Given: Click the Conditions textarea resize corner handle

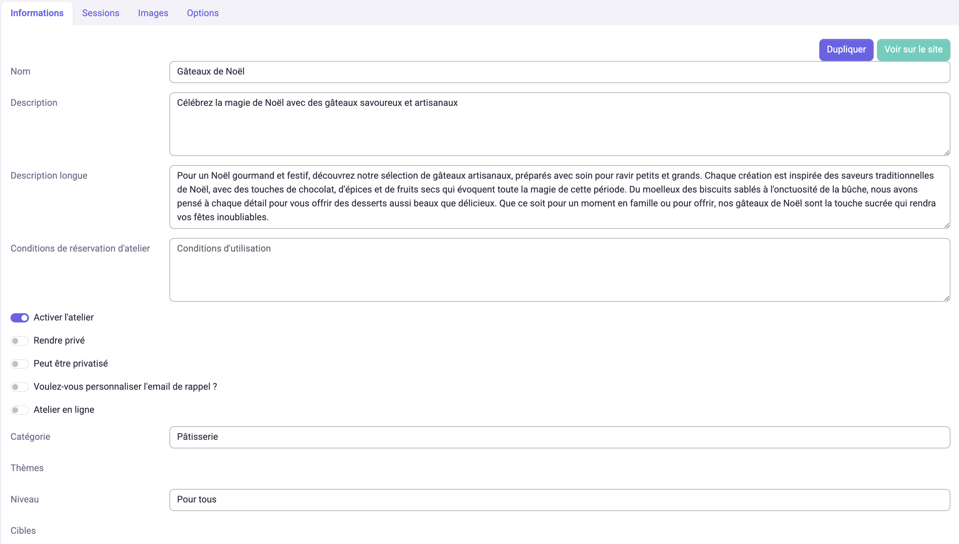Looking at the screenshot, I should click(947, 298).
